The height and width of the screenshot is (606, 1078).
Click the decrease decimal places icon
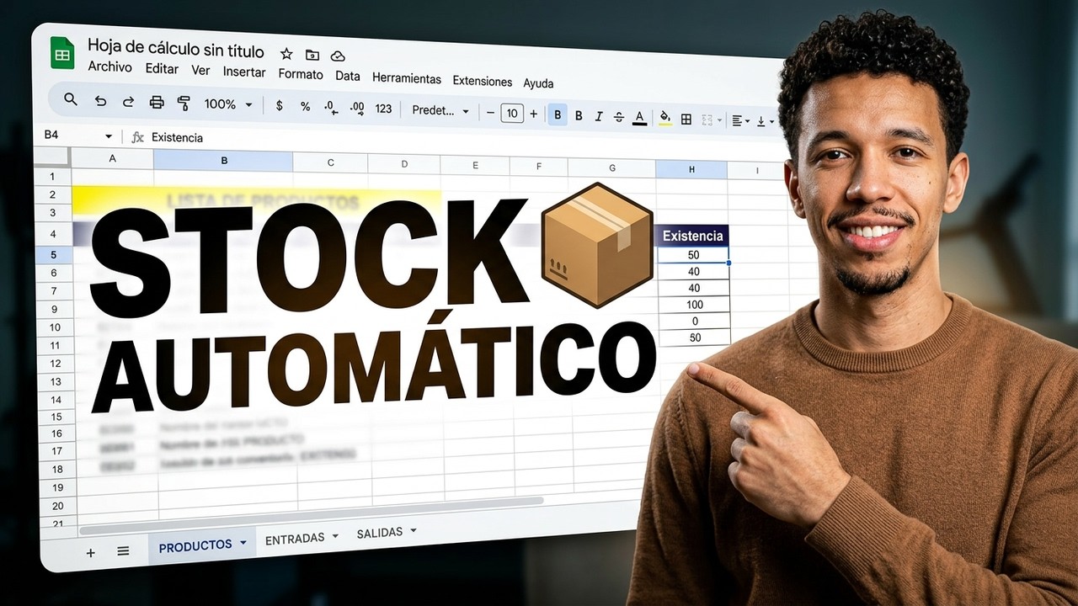330,107
